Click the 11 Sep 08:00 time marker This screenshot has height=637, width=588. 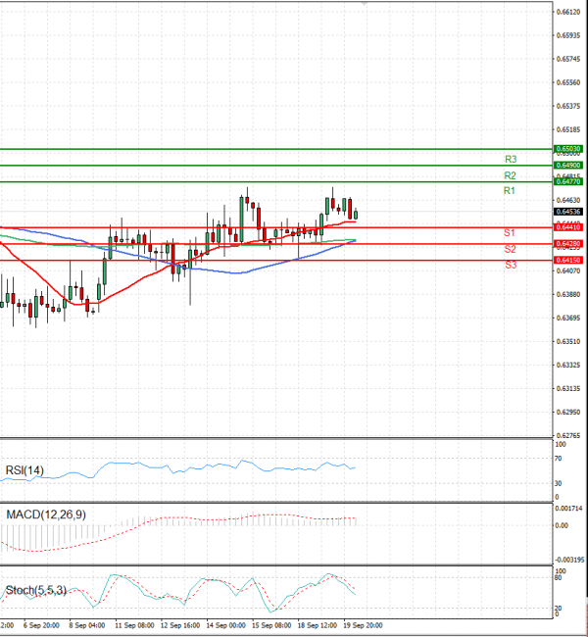tap(131, 624)
